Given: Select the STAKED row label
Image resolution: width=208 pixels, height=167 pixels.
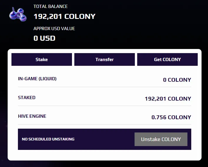Looking at the screenshot, I should pos(27,97).
